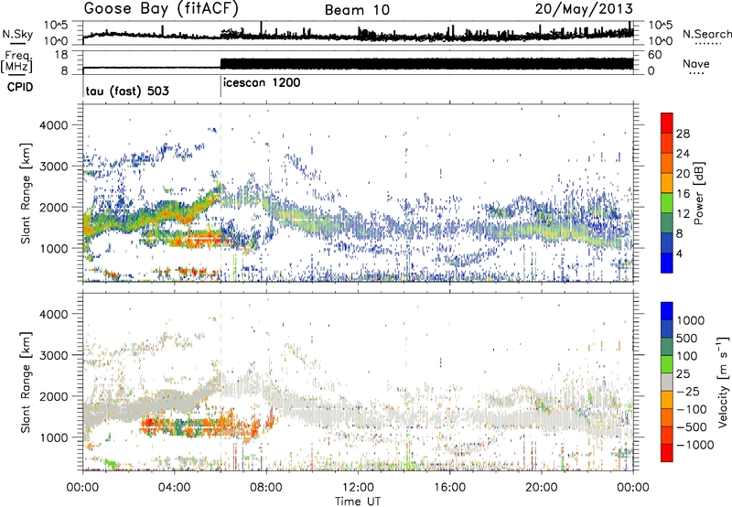Click the 'tau (fast) 503' CPID text
Viewport: 732px width, 507px height.
coord(127,91)
